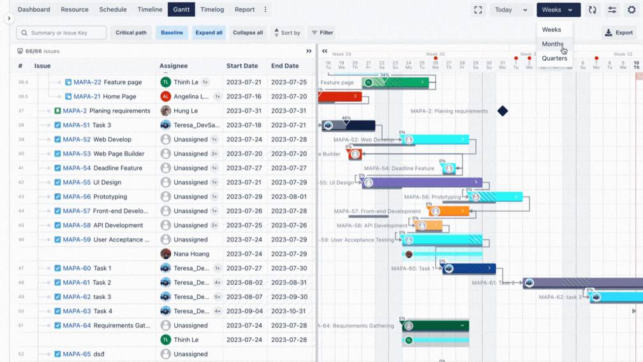Switch to the Timeline tab
The width and height of the screenshot is (643, 362).
click(150, 10)
